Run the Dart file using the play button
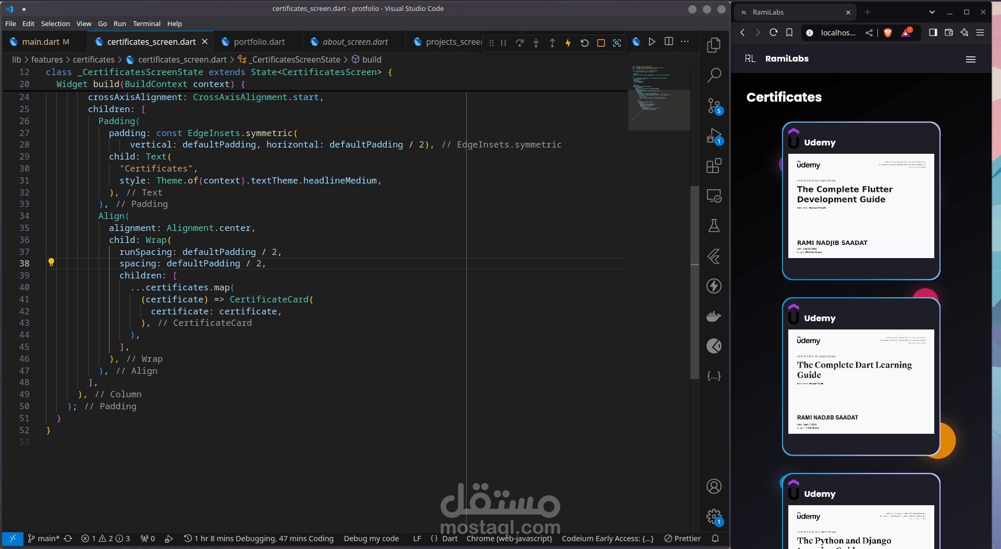This screenshot has width=1001, height=549. (652, 42)
